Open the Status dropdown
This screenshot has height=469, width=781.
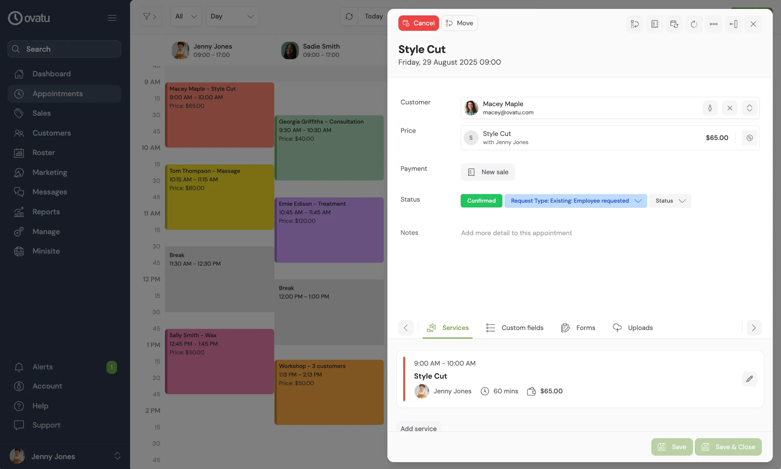[x=670, y=201]
